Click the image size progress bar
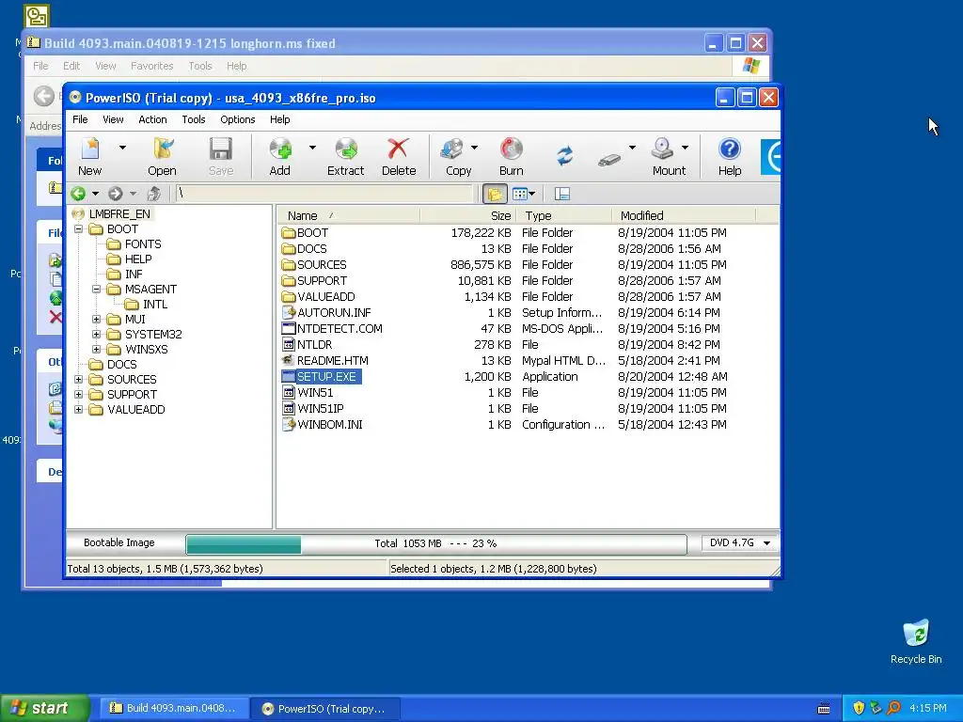Image resolution: width=963 pixels, height=722 pixels. click(436, 544)
